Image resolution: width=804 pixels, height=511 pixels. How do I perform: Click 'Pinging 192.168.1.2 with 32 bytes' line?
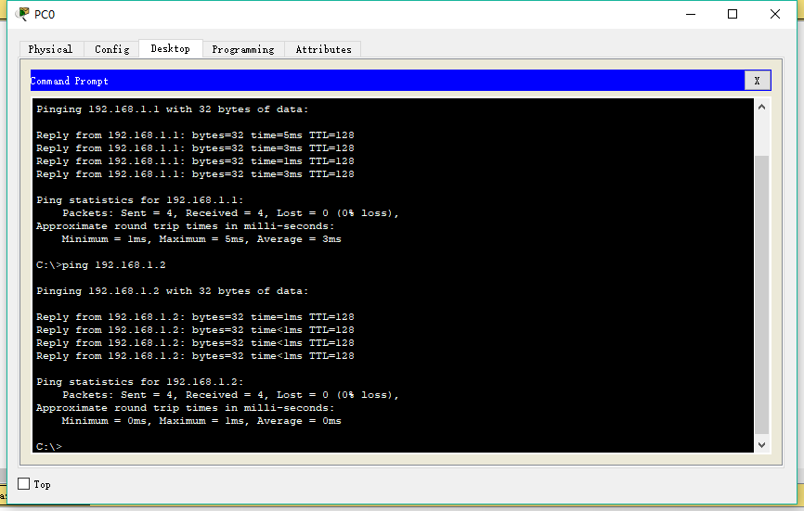[x=173, y=291]
